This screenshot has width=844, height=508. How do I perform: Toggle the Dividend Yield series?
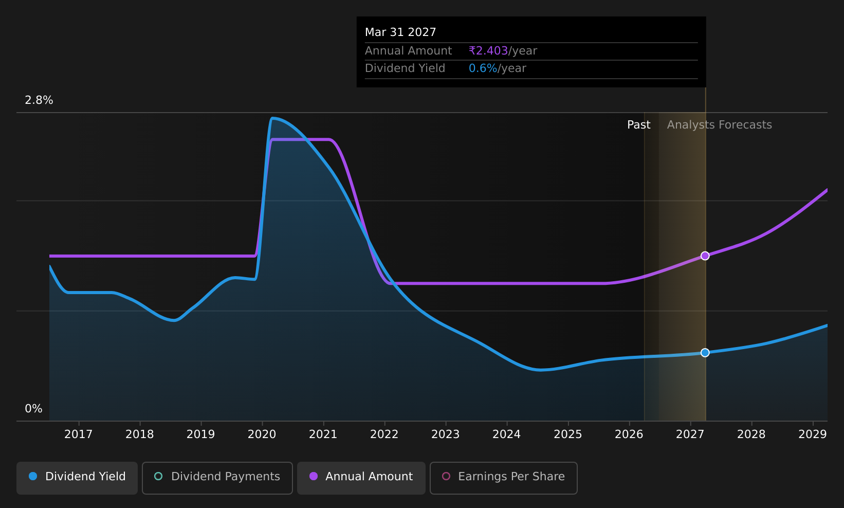click(77, 478)
